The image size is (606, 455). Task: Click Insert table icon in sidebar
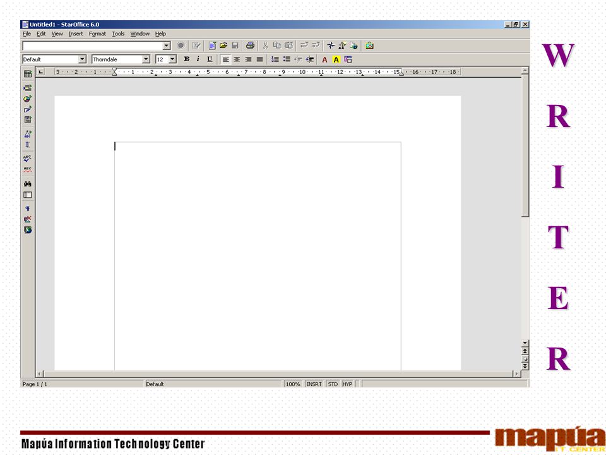point(27,73)
